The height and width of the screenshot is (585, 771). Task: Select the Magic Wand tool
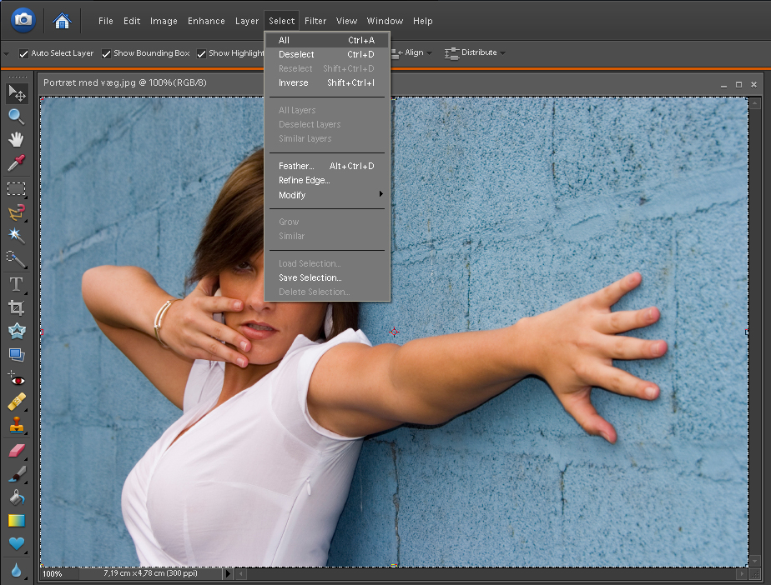coord(16,236)
